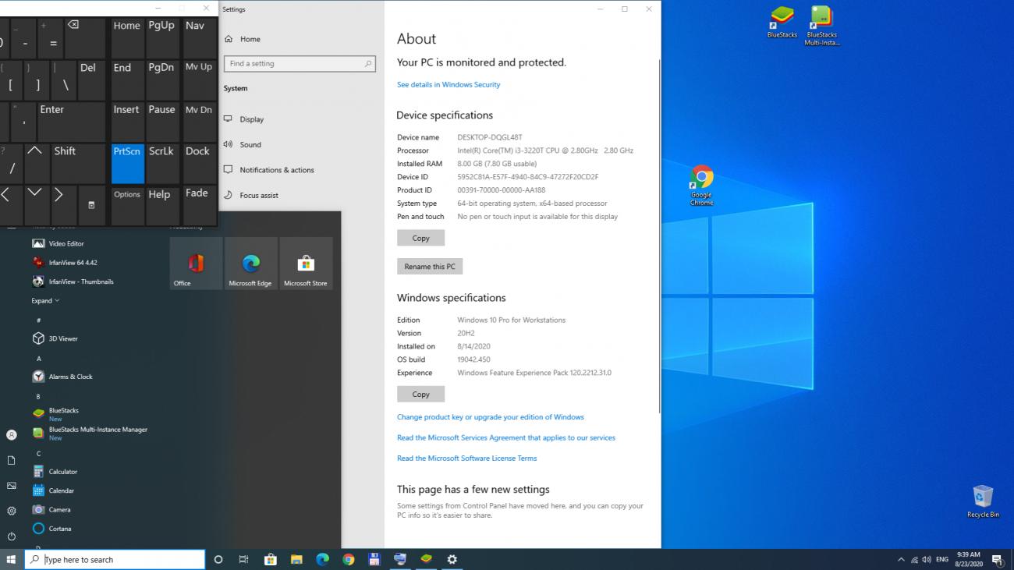Click the Windows Start button
1014x570 pixels.
11,559
